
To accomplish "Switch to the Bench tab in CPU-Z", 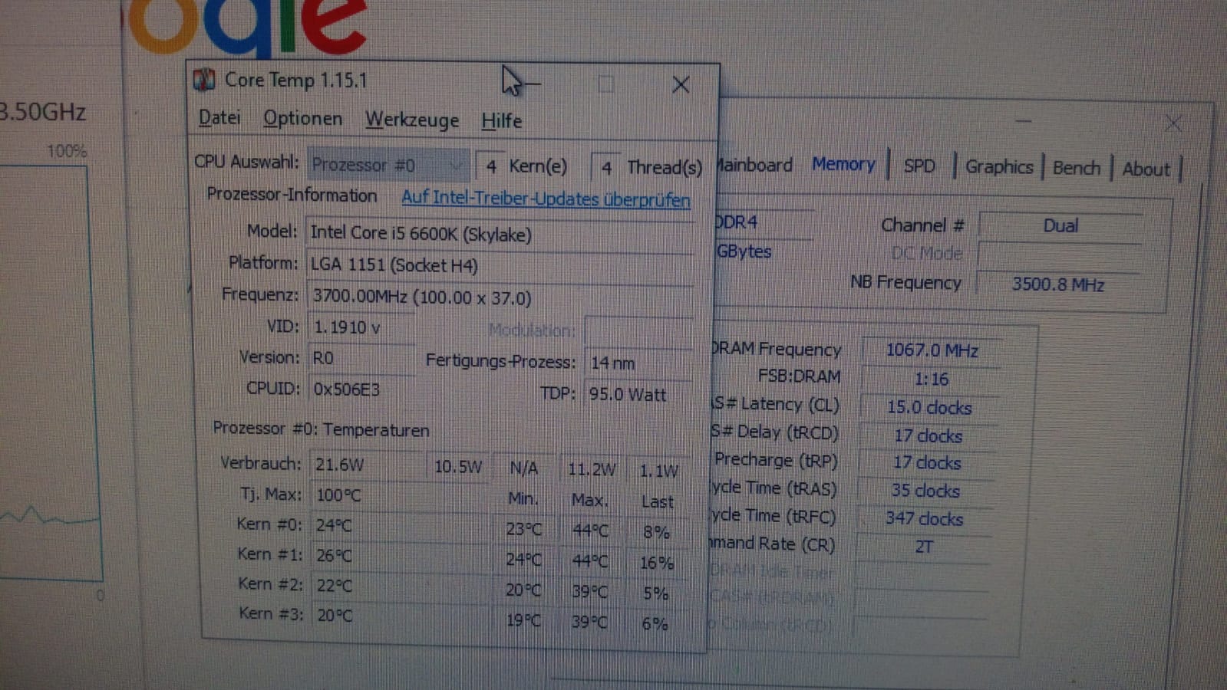I will point(1077,168).
